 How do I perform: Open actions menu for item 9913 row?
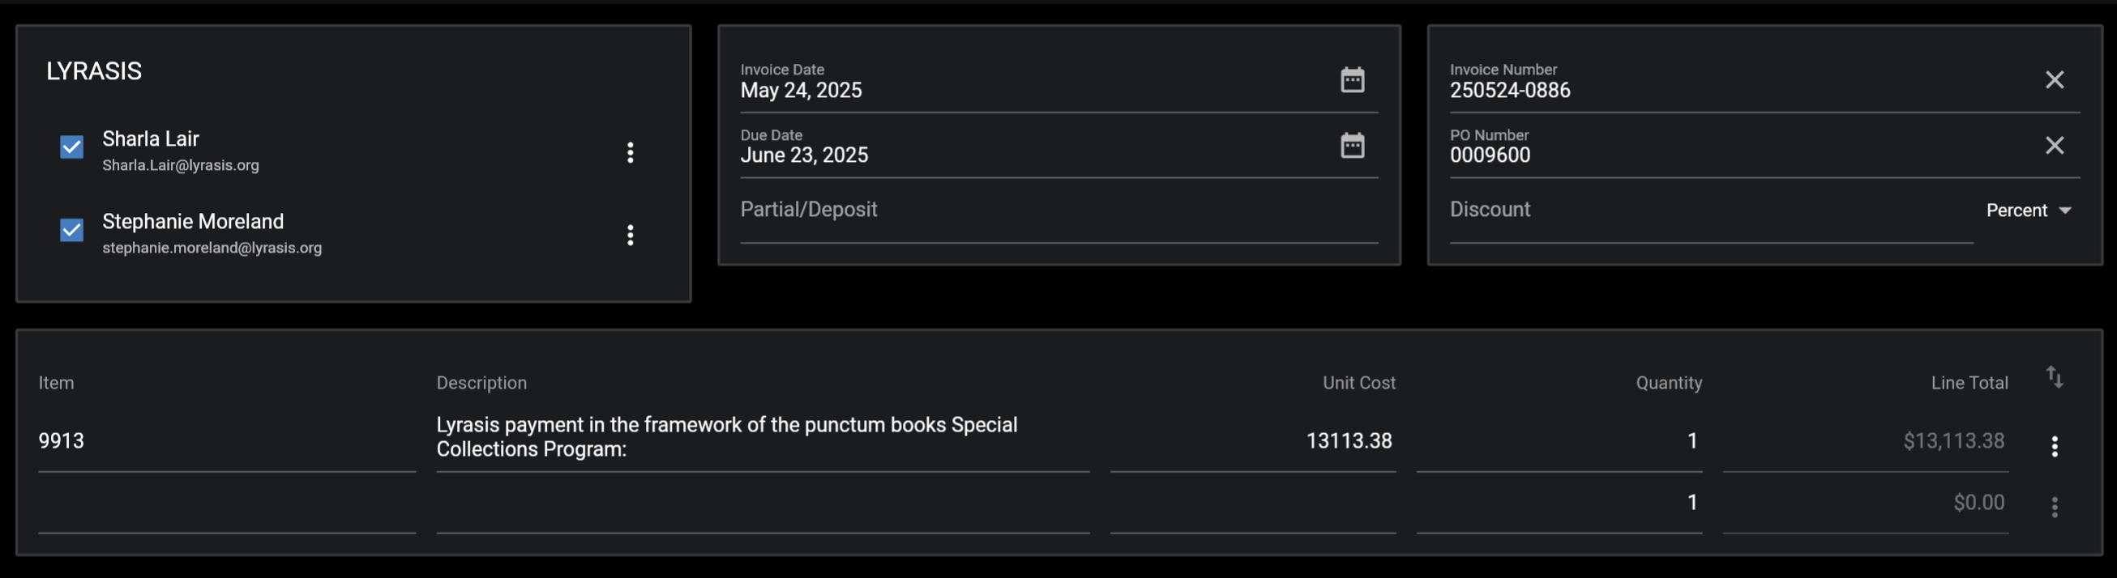2054,446
